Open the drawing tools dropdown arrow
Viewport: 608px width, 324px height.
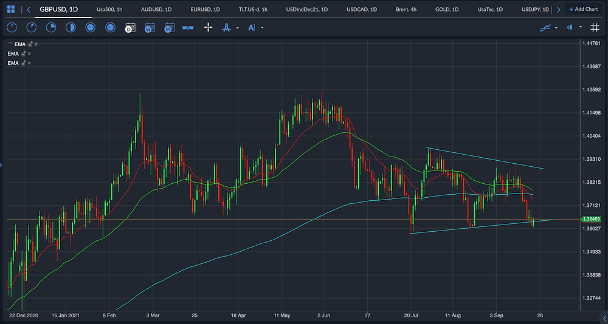238,28
